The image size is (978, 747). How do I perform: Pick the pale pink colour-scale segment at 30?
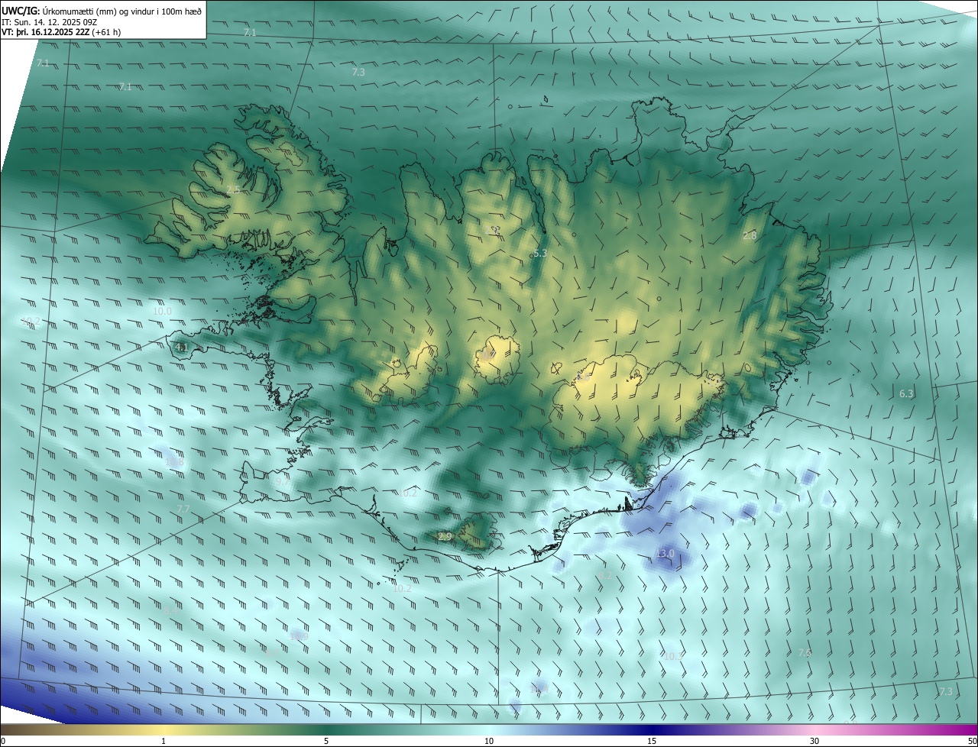[814, 729]
